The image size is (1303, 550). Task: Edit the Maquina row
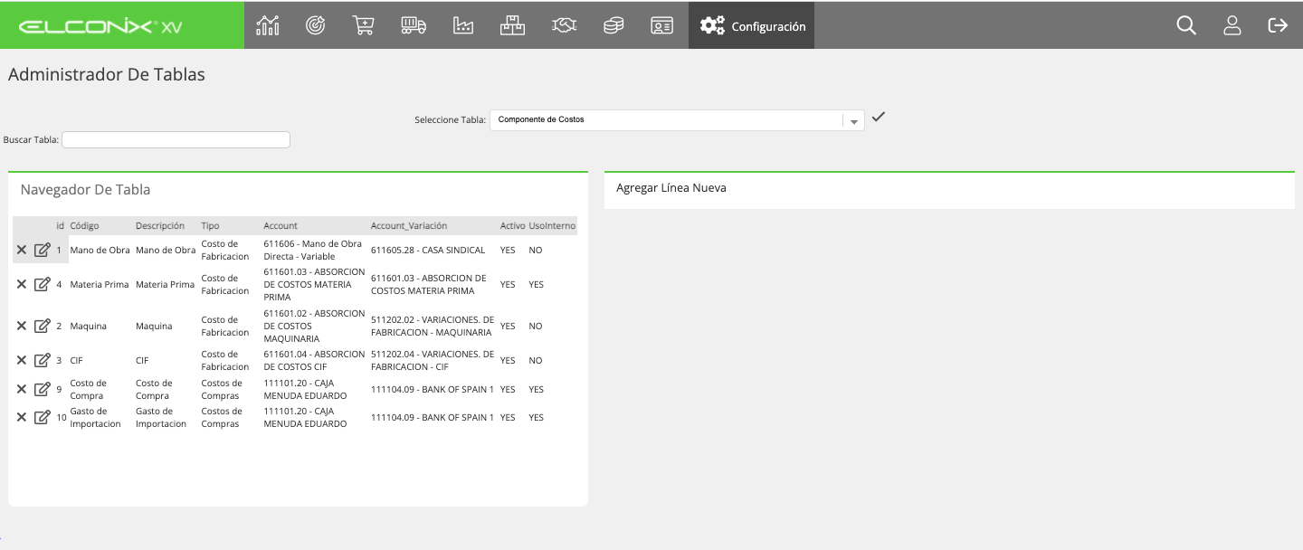point(42,326)
